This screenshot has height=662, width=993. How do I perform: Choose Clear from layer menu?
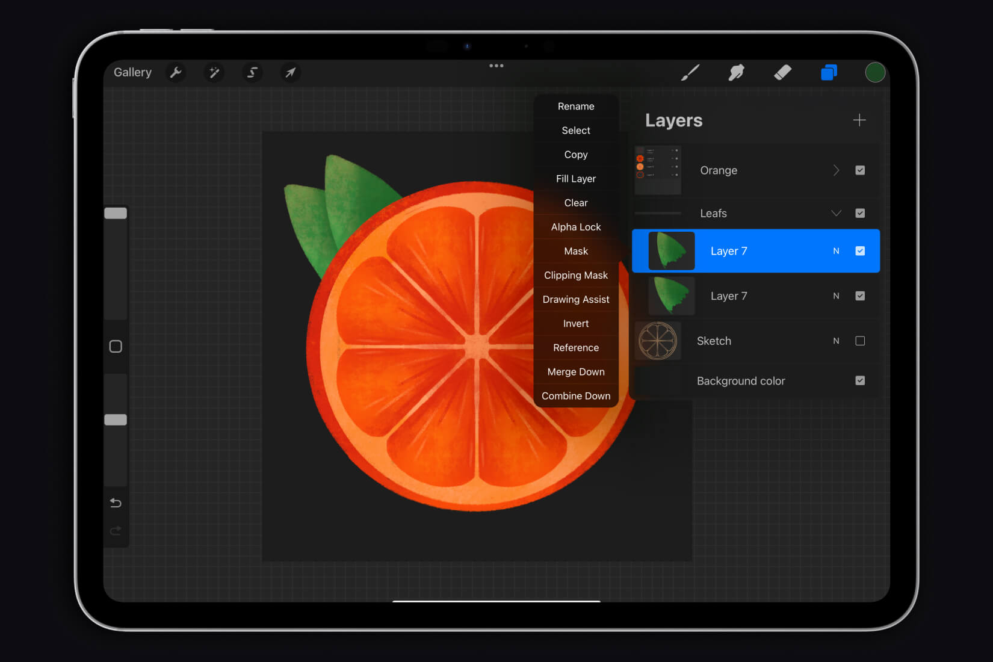(576, 203)
